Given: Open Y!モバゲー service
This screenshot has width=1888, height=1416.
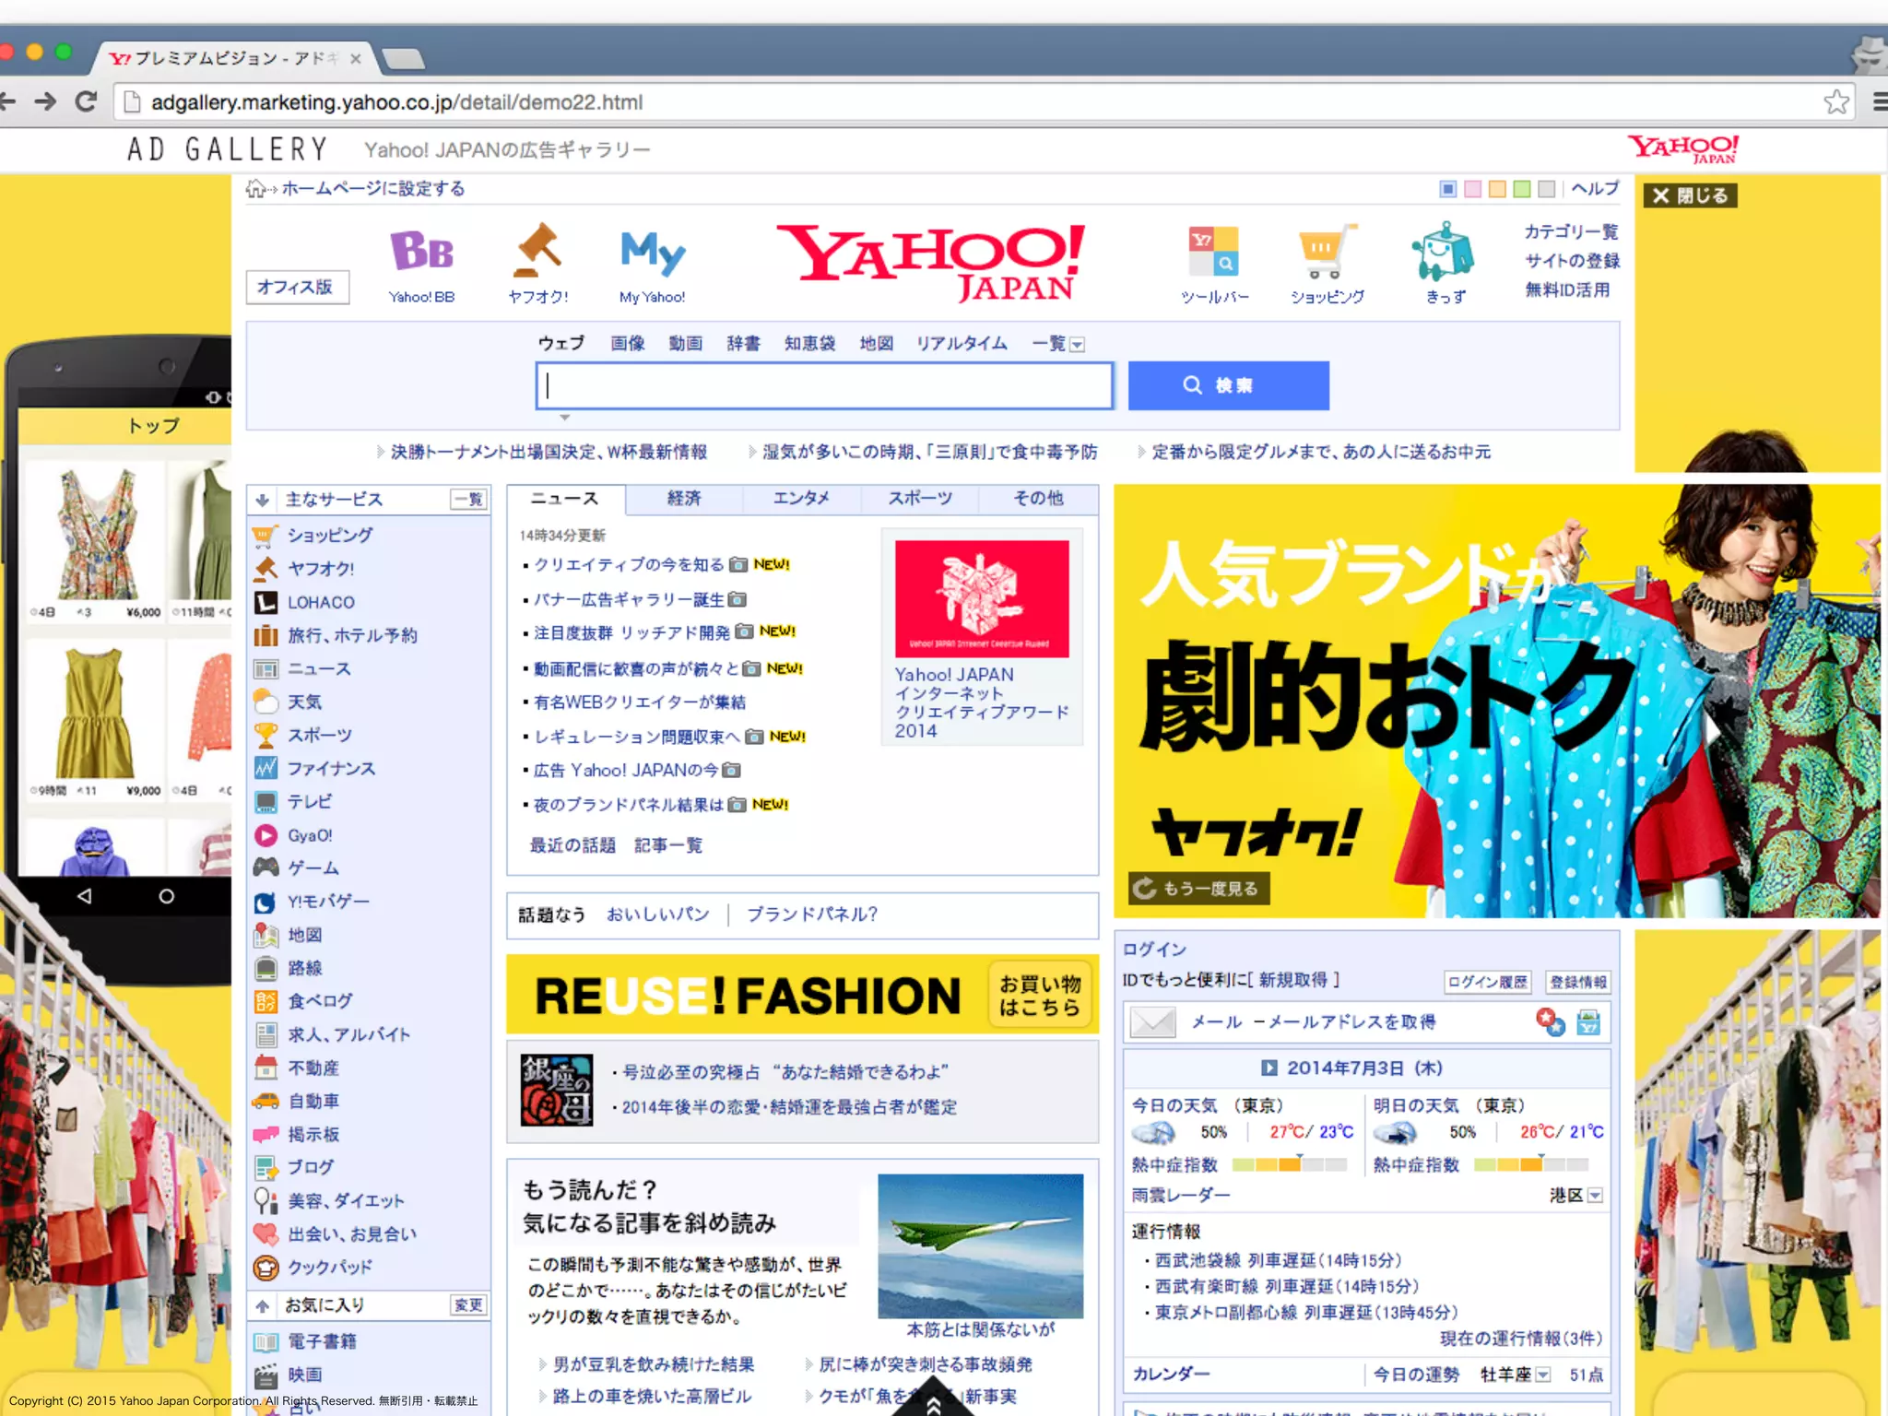Looking at the screenshot, I should [x=328, y=902].
